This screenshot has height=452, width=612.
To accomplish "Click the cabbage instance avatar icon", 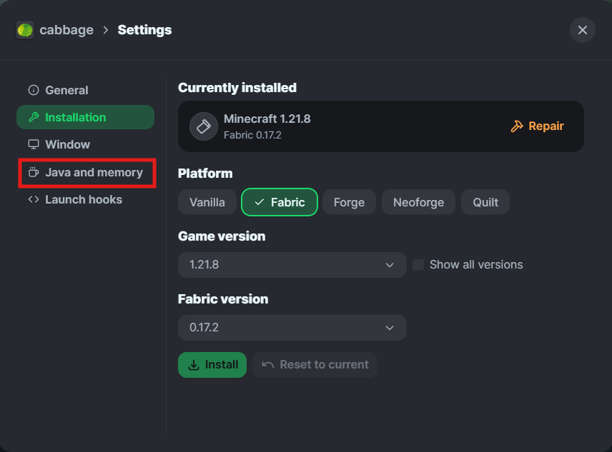I will point(25,30).
